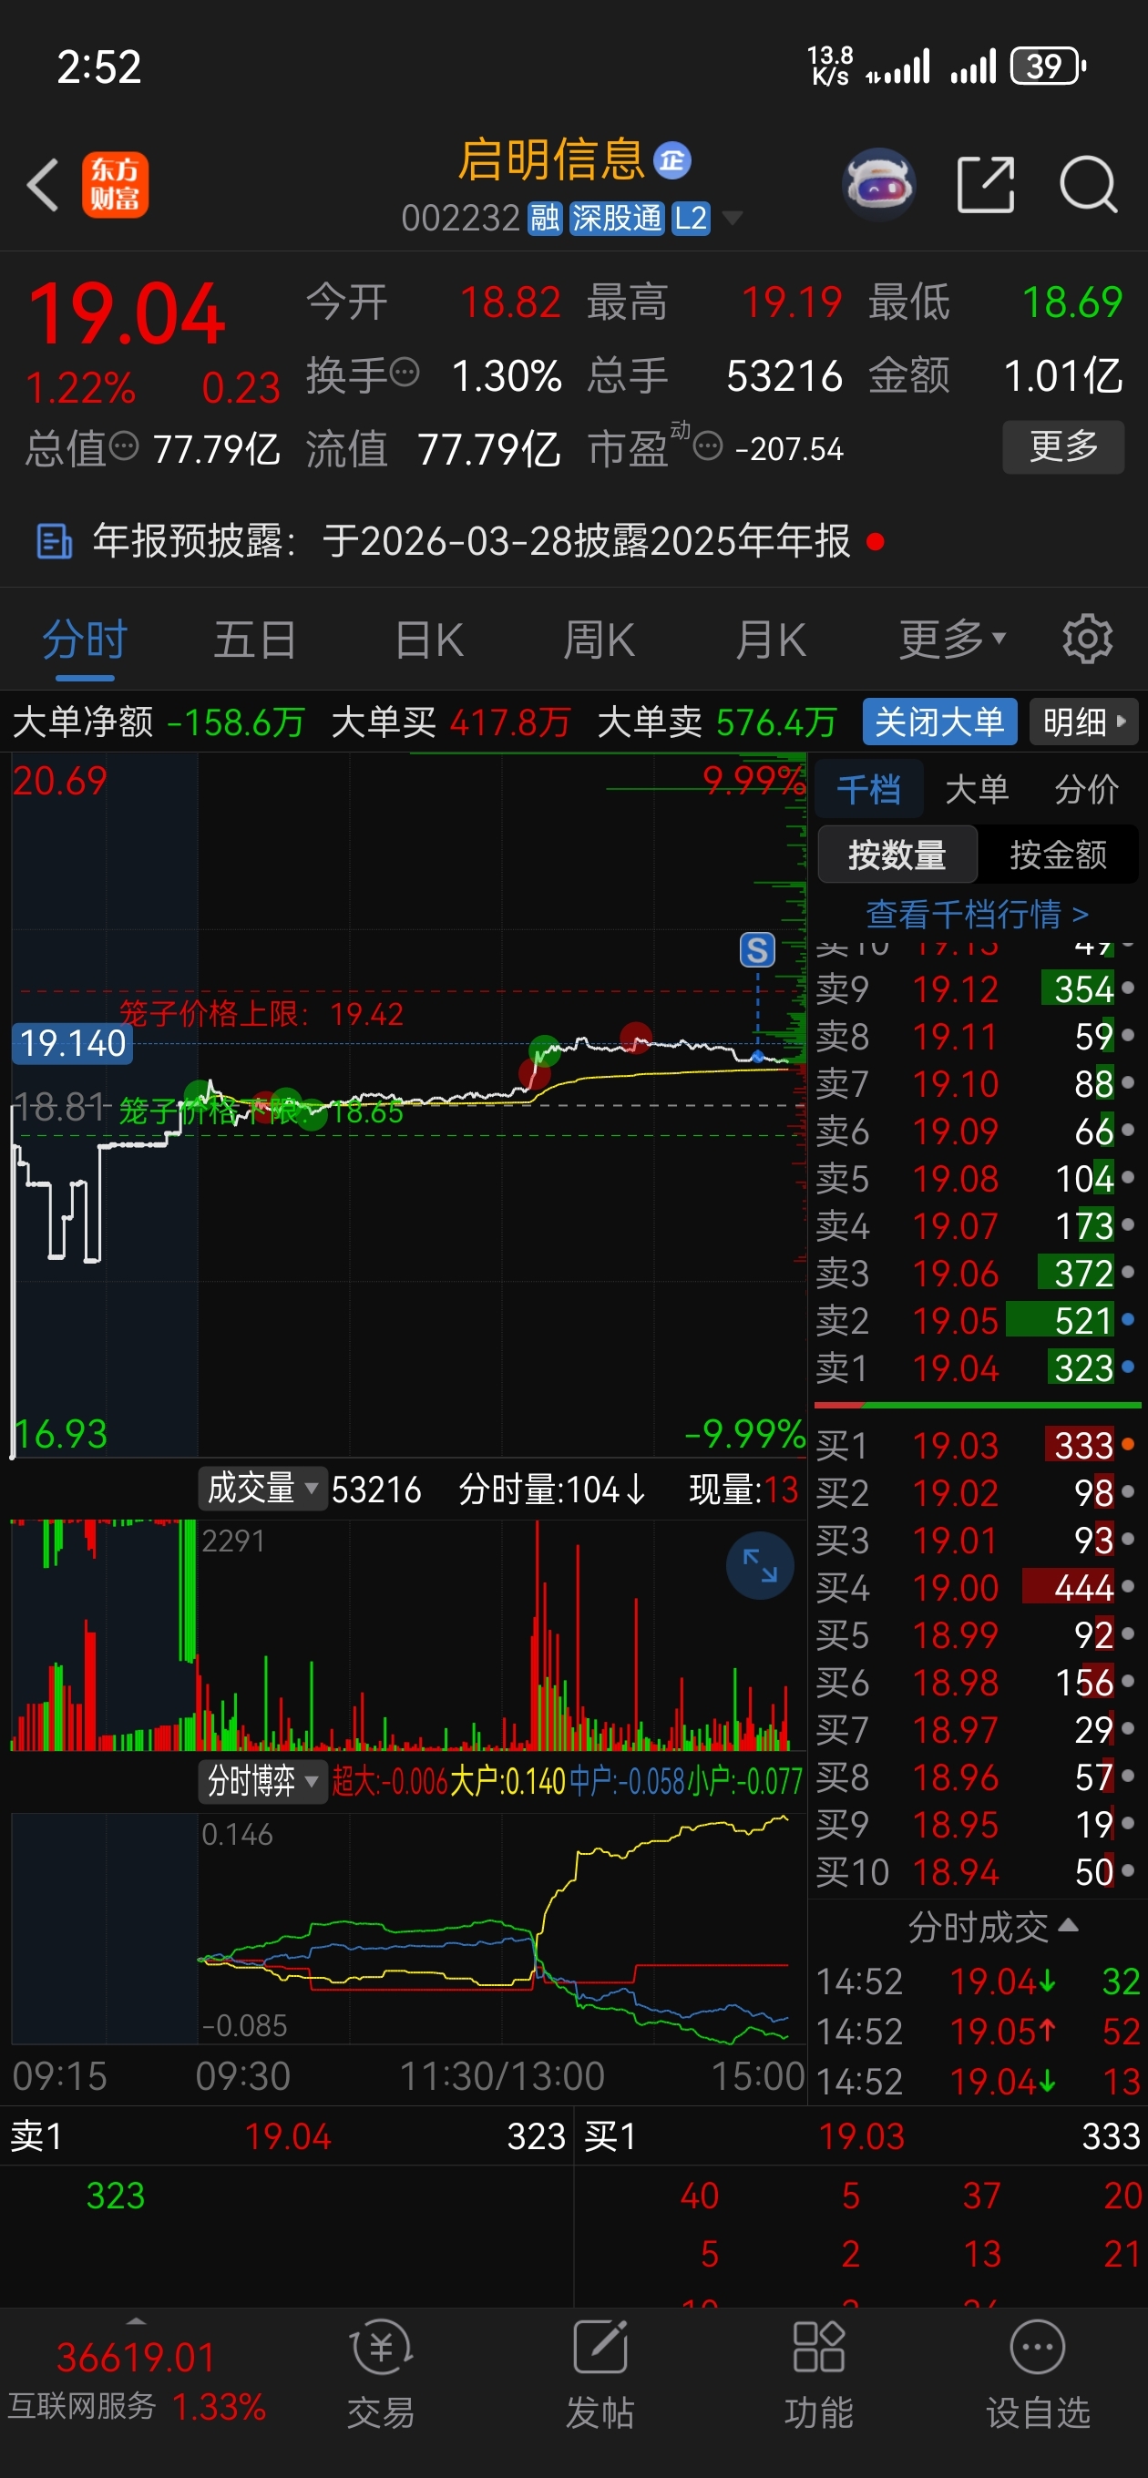Switch to 分时 chart tab
The height and width of the screenshot is (2478, 1148).
point(85,640)
